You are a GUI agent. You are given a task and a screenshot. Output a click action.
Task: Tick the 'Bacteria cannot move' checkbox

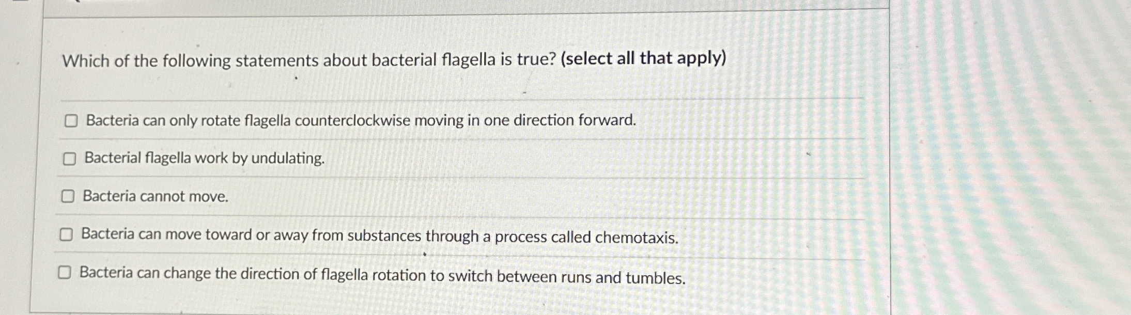coord(68,196)
